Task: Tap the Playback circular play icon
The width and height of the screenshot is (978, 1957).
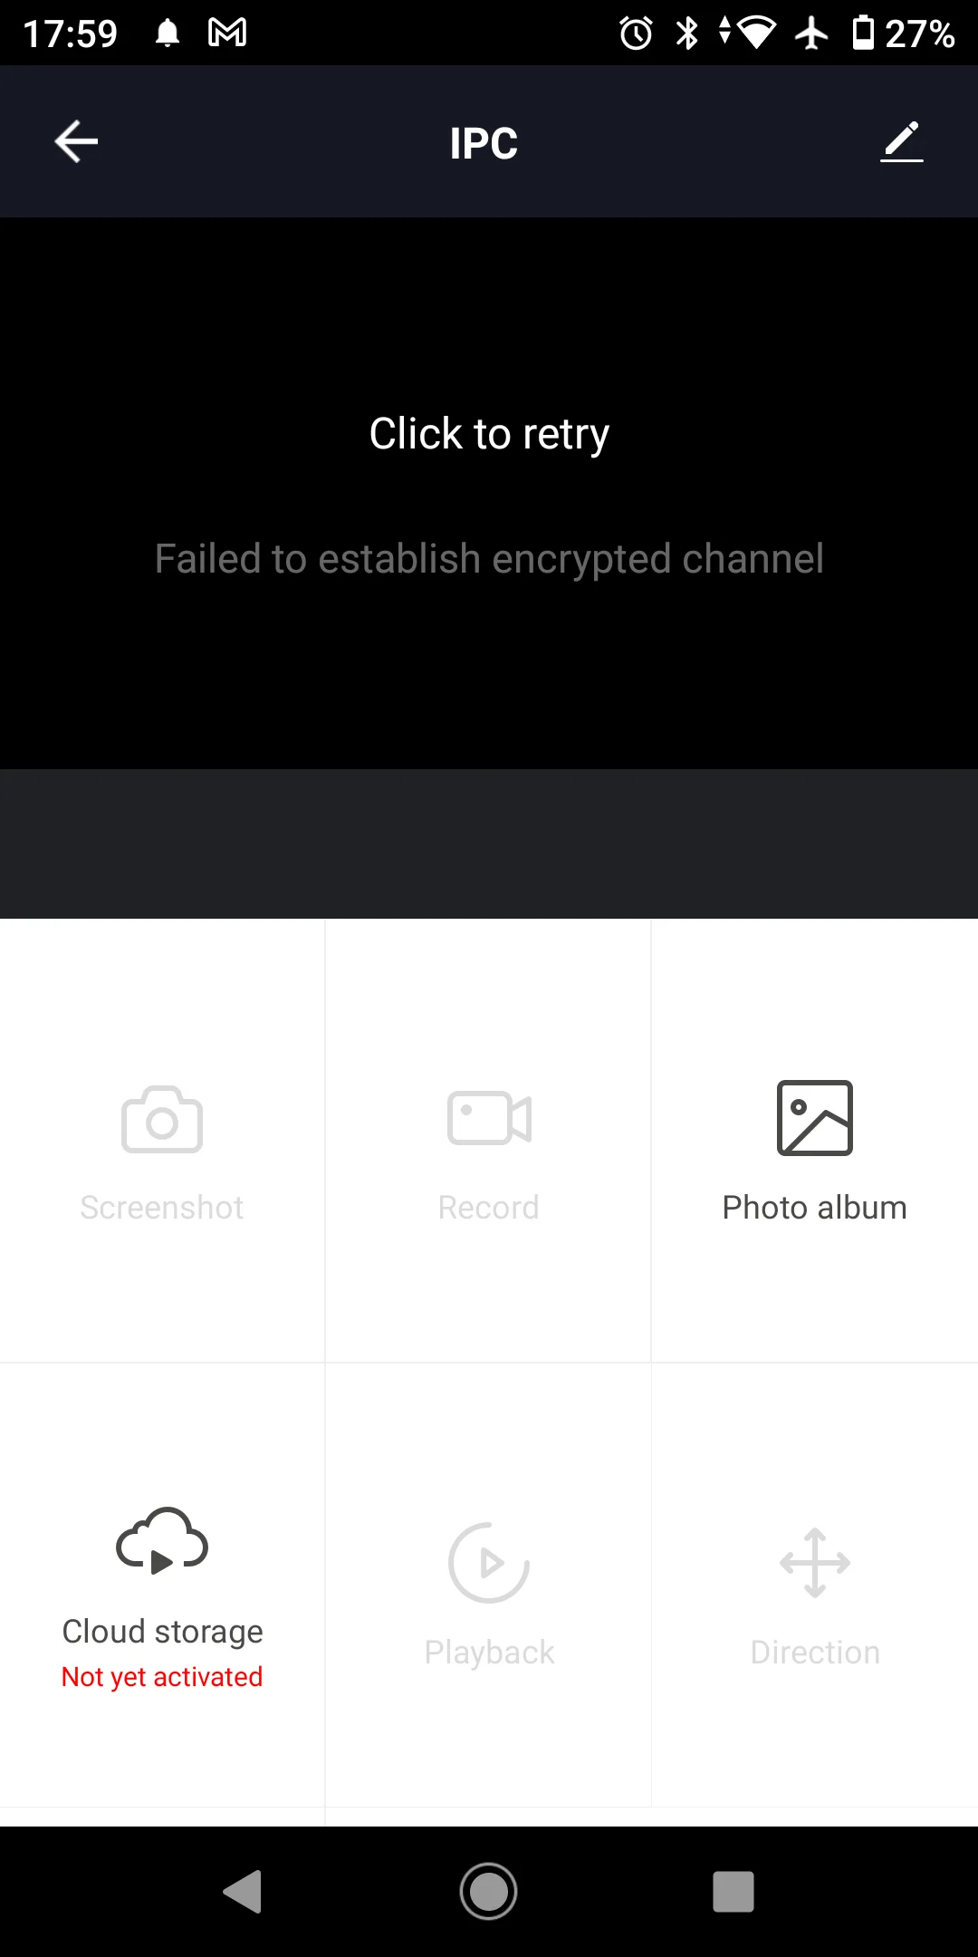Action: click(489, 1563)
